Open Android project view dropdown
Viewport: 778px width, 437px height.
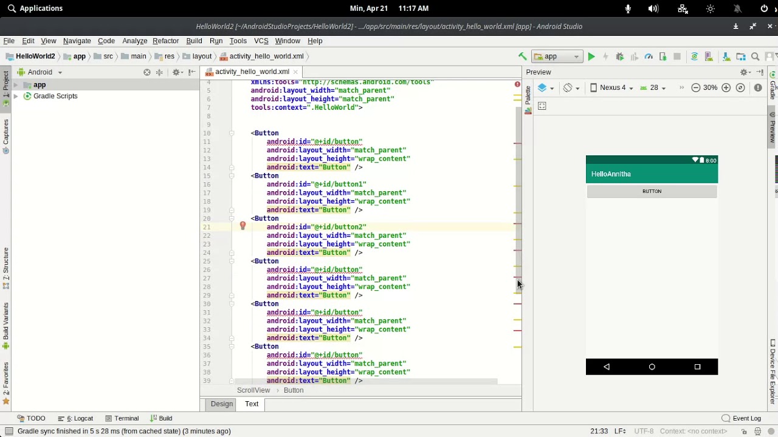pos(40,72)
